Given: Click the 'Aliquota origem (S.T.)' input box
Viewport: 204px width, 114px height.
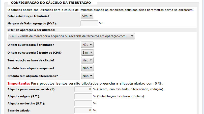Looking at the screenshot, I should click(x=83, y=96).
